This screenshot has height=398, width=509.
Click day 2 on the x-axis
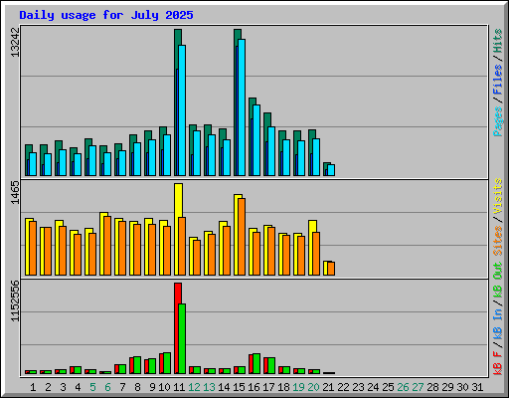[x=48, y=387]
